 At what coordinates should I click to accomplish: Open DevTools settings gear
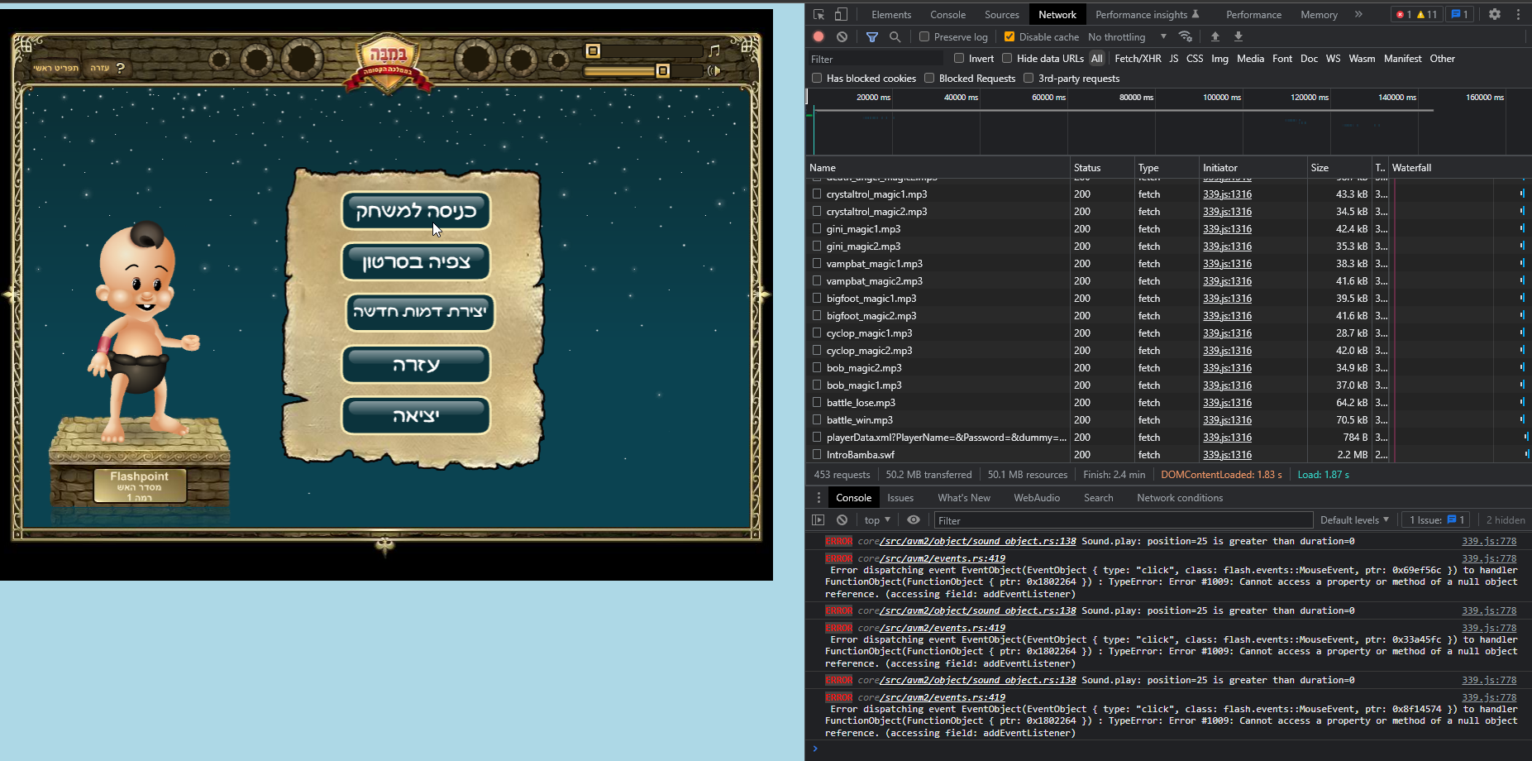pos(1494,14)
